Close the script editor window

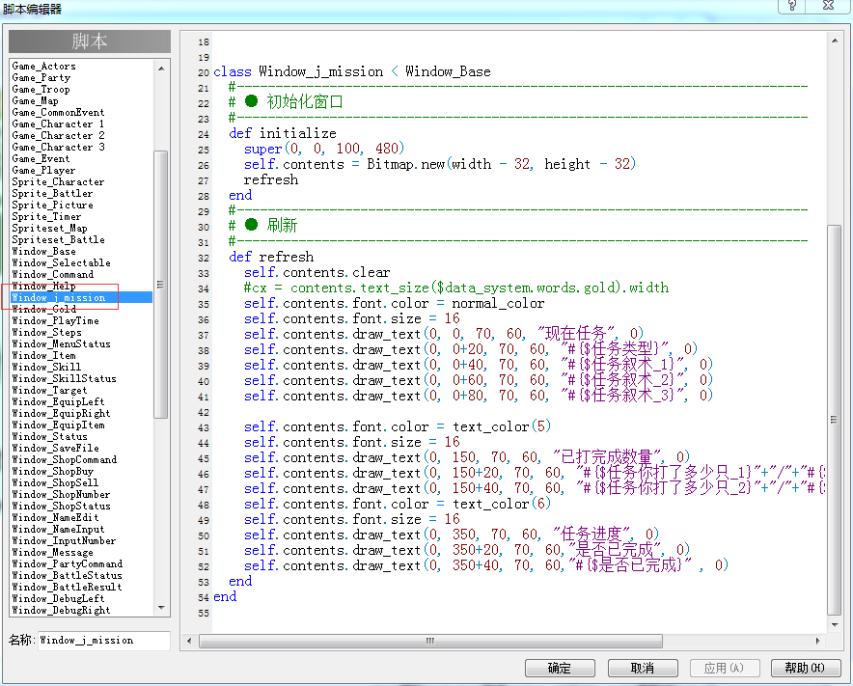pos(828,6)
